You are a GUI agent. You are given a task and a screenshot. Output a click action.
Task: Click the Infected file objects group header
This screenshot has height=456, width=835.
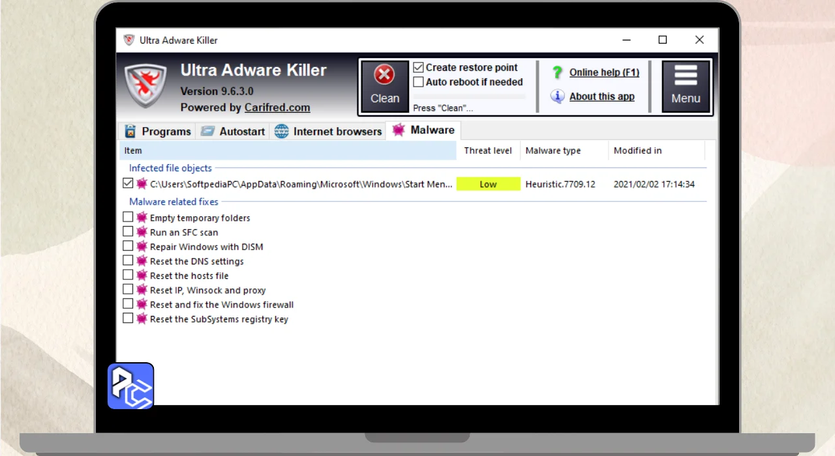click(170, 168)
